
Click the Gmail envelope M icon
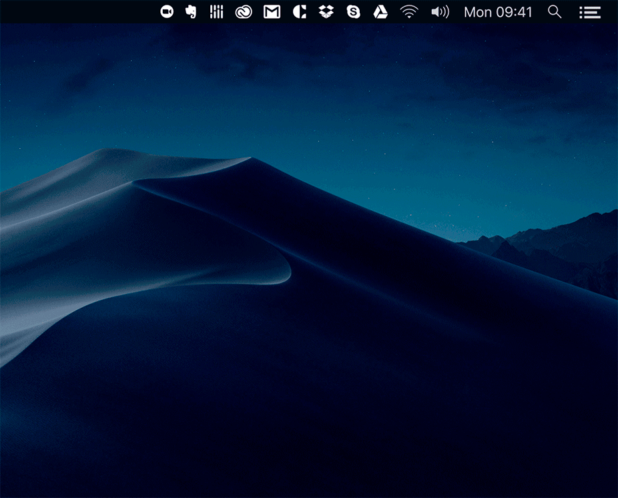point(272,12)
